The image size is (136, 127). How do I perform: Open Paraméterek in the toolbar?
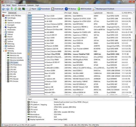click(44, 9)
